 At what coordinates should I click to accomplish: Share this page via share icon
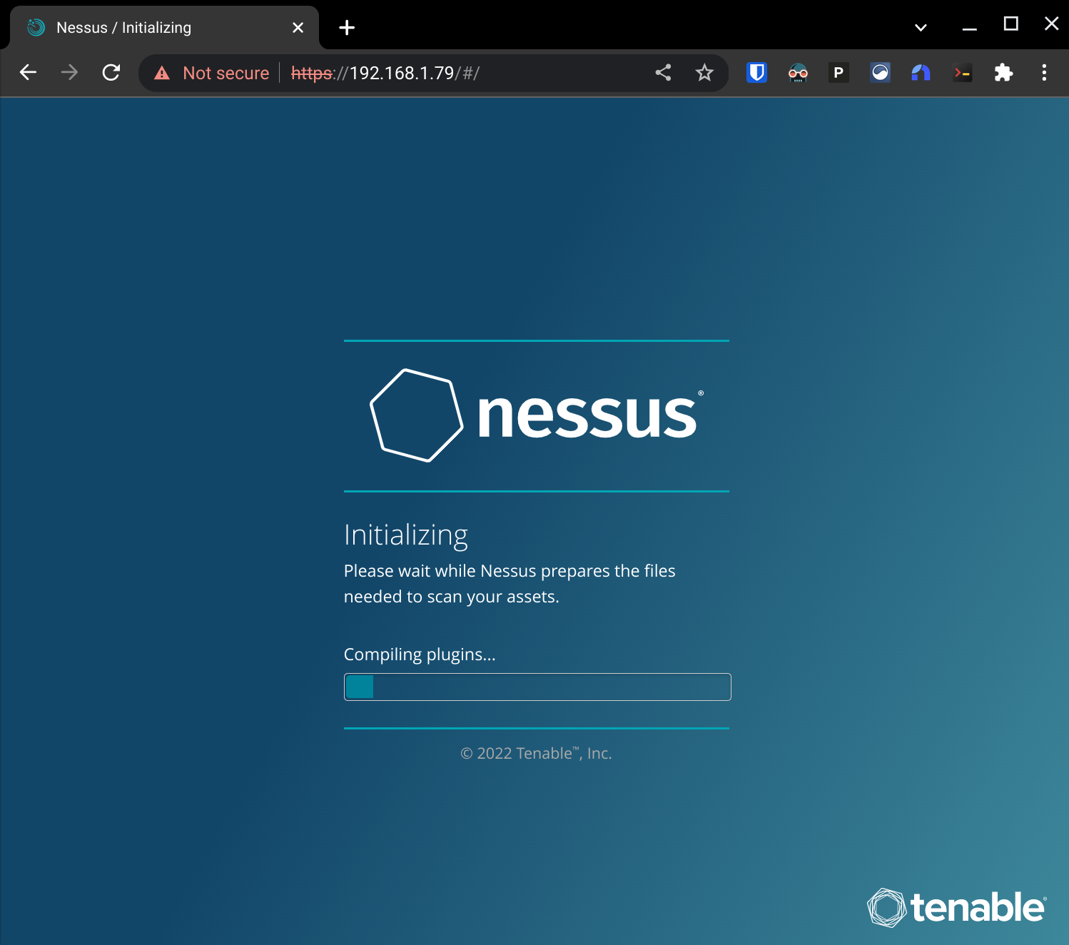click(663, 72)
